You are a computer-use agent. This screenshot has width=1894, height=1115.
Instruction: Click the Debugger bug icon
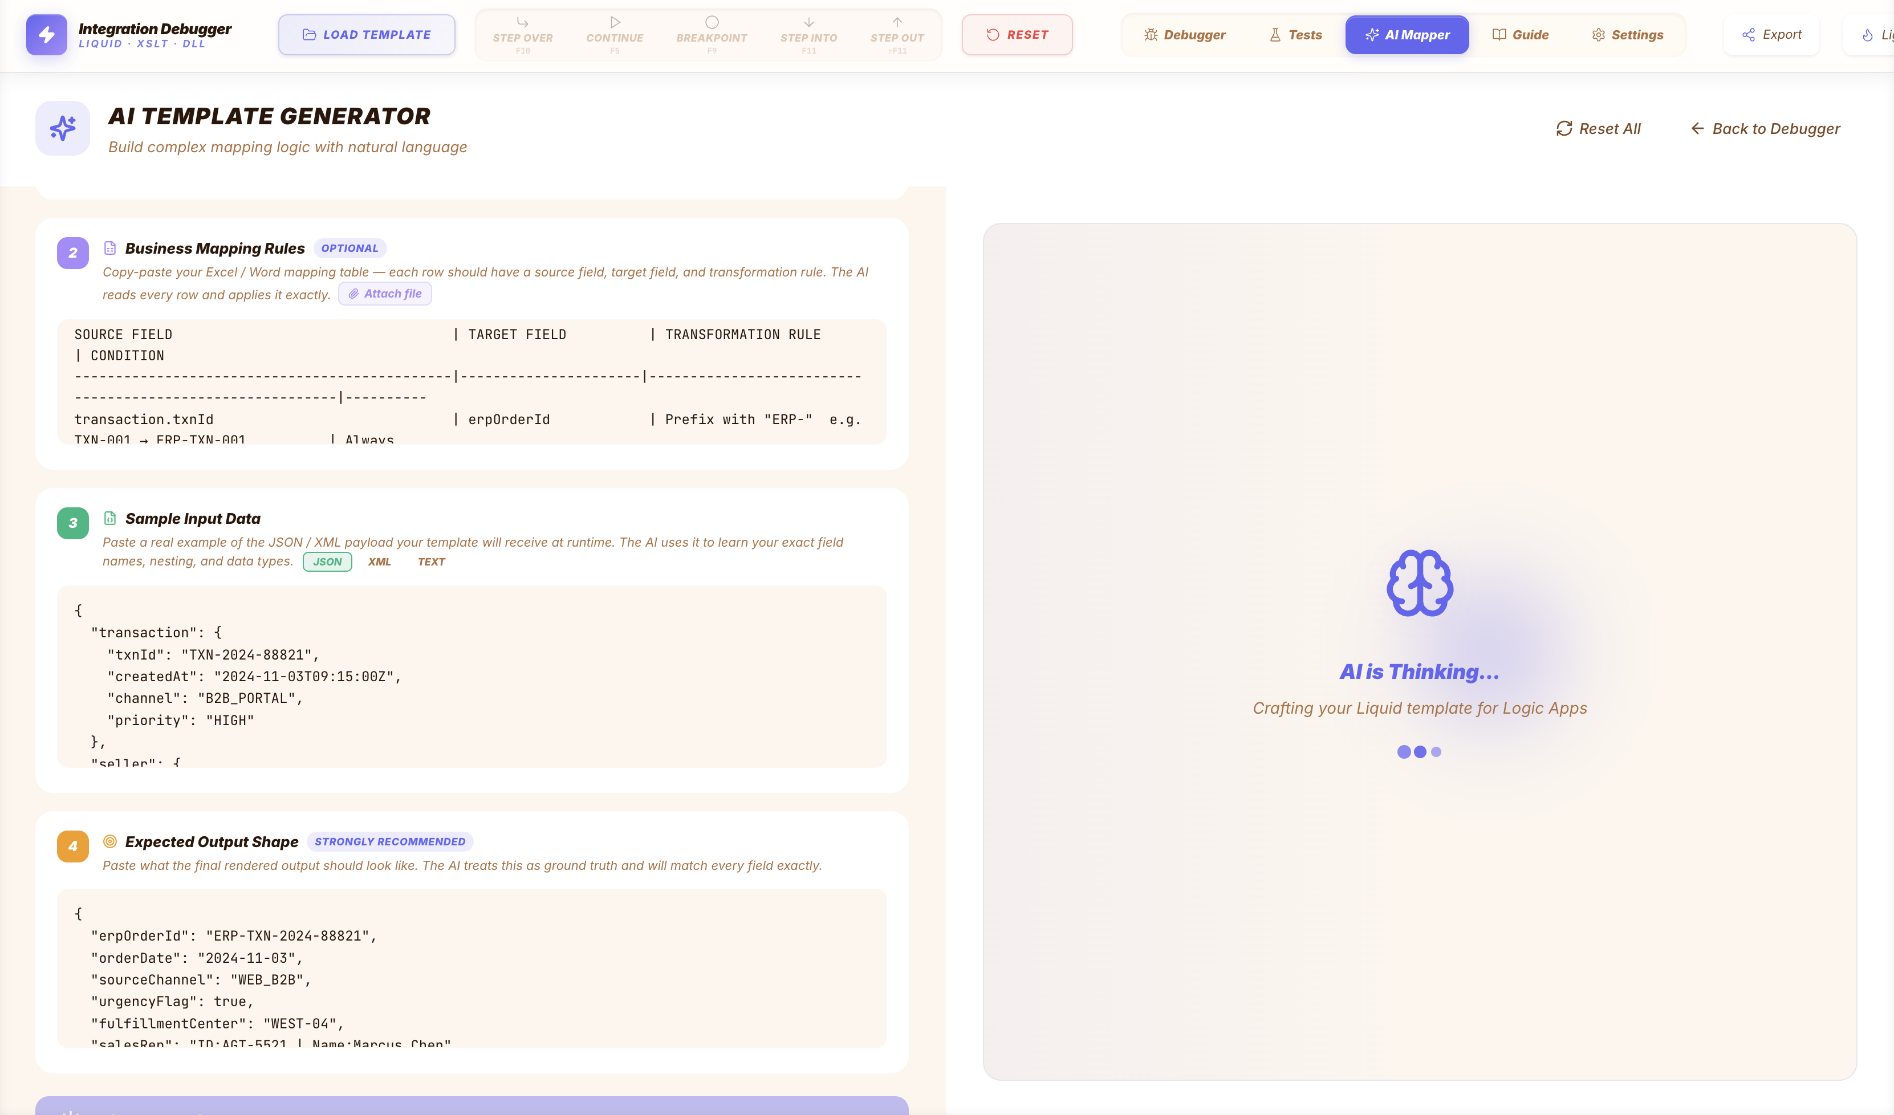click(1151, 35)
